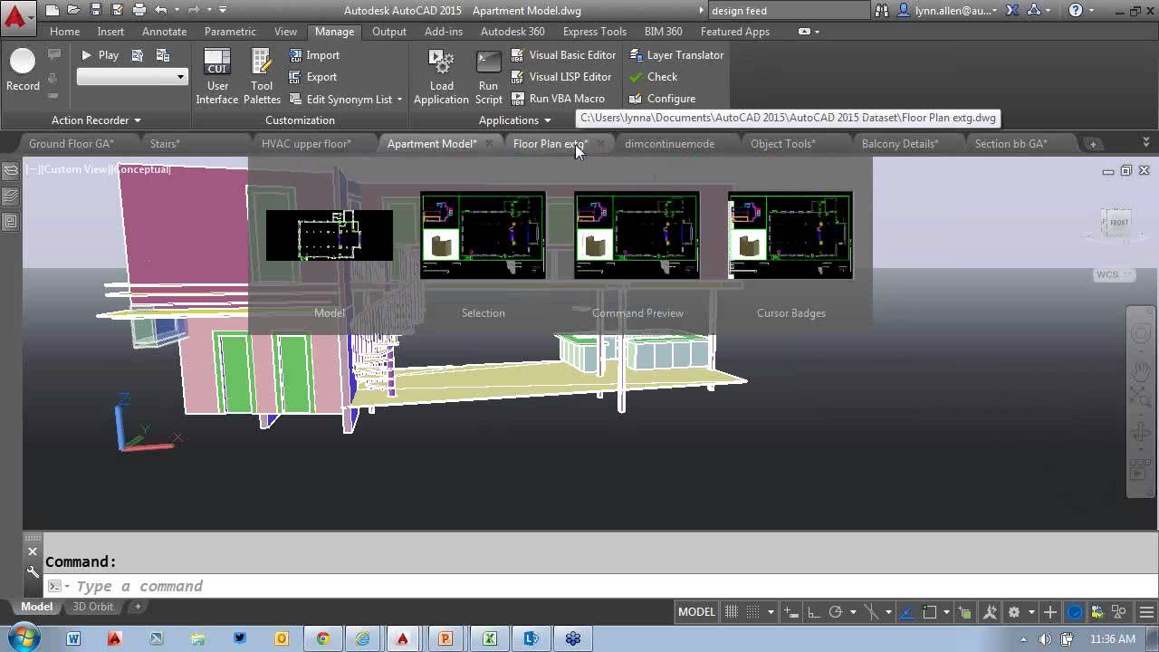Open the Visual Basic Editor

(563, 55)
